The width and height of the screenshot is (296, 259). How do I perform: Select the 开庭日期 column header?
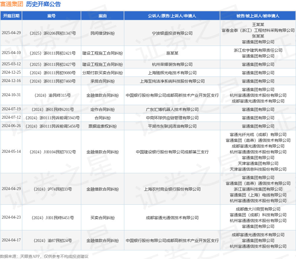(11, 16)
